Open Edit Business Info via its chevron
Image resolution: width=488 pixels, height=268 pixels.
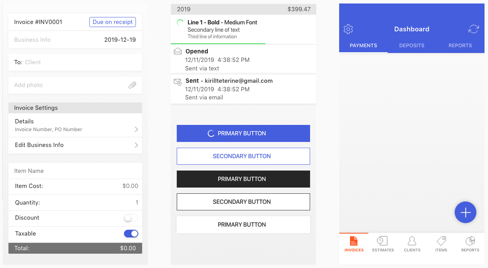click(136, 145)
